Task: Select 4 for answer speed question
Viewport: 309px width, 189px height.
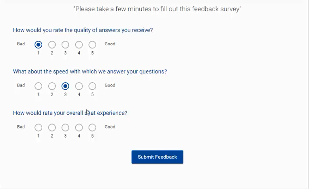Action: tap(79, 86)
